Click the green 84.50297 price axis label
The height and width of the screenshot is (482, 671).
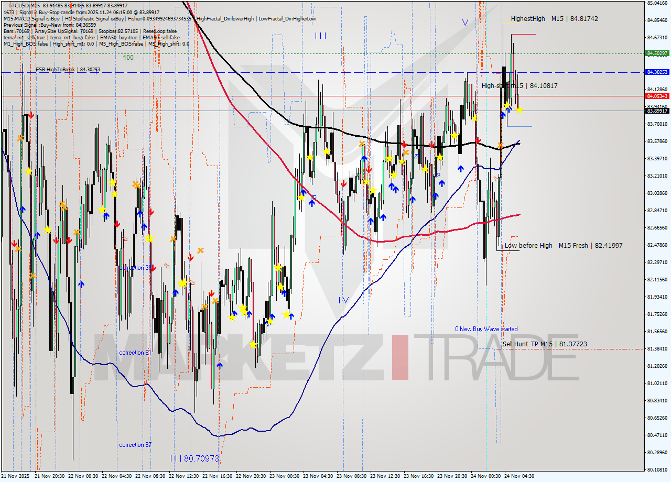pyautogui.click(x=657, y=53)
